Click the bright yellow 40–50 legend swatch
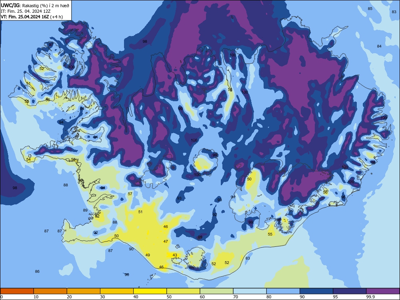The height and width of the screenshot is (300, 400). tap(150, 291)
